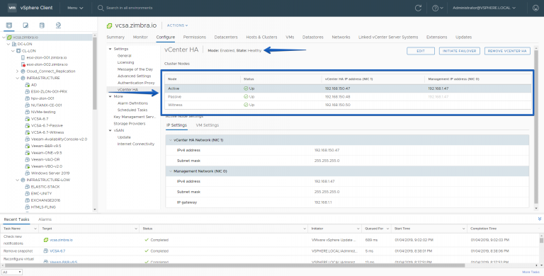The height and width of the screenshot is (276, 544).
Task: Open the Actions dropdown for vcsa.zimbra.io
Action: [177, 25]
